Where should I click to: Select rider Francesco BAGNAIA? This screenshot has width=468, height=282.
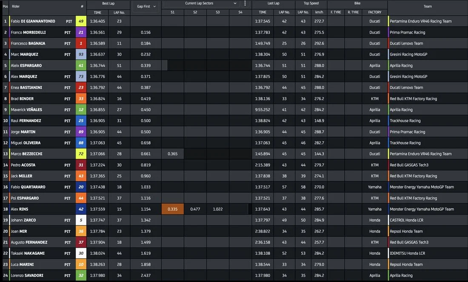coord(28,43)
